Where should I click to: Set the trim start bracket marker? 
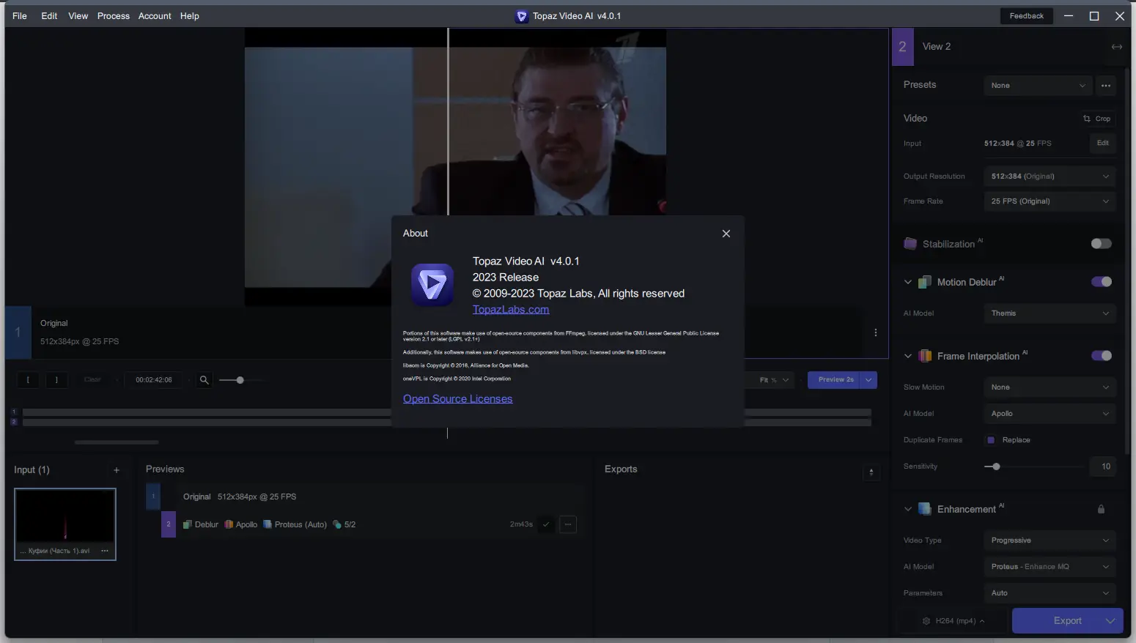[x=29, y=380]
